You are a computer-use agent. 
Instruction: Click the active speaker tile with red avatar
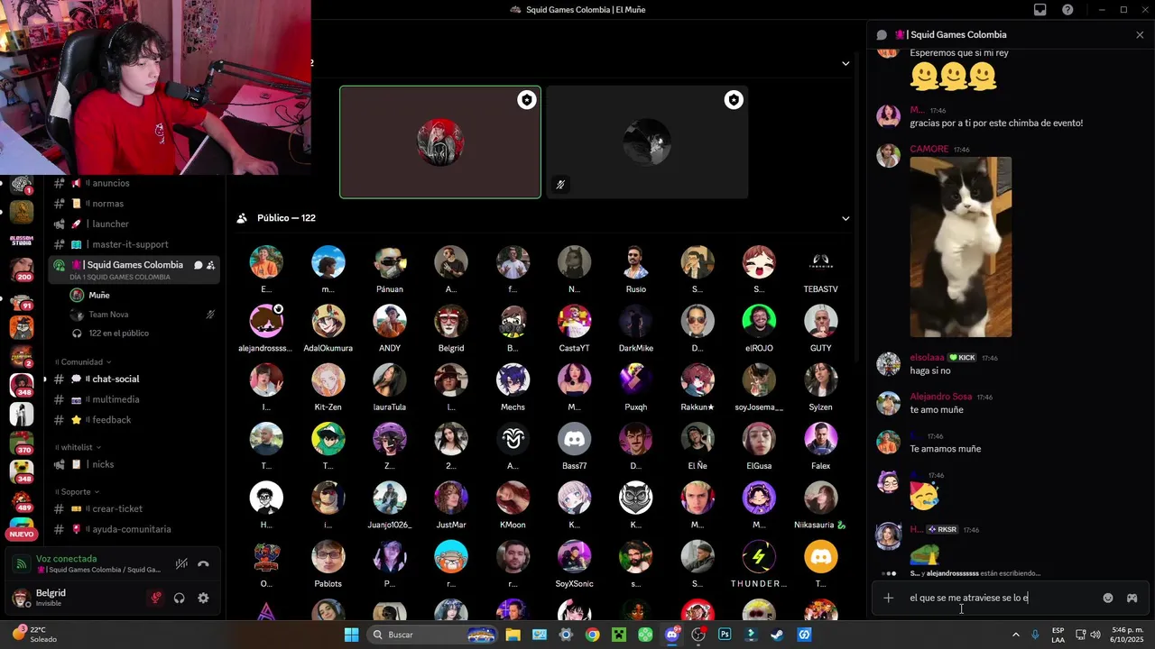[440, 142]
